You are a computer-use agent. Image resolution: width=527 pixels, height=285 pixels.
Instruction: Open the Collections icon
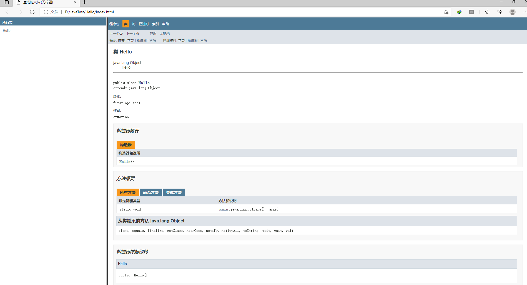coord(500,12)
